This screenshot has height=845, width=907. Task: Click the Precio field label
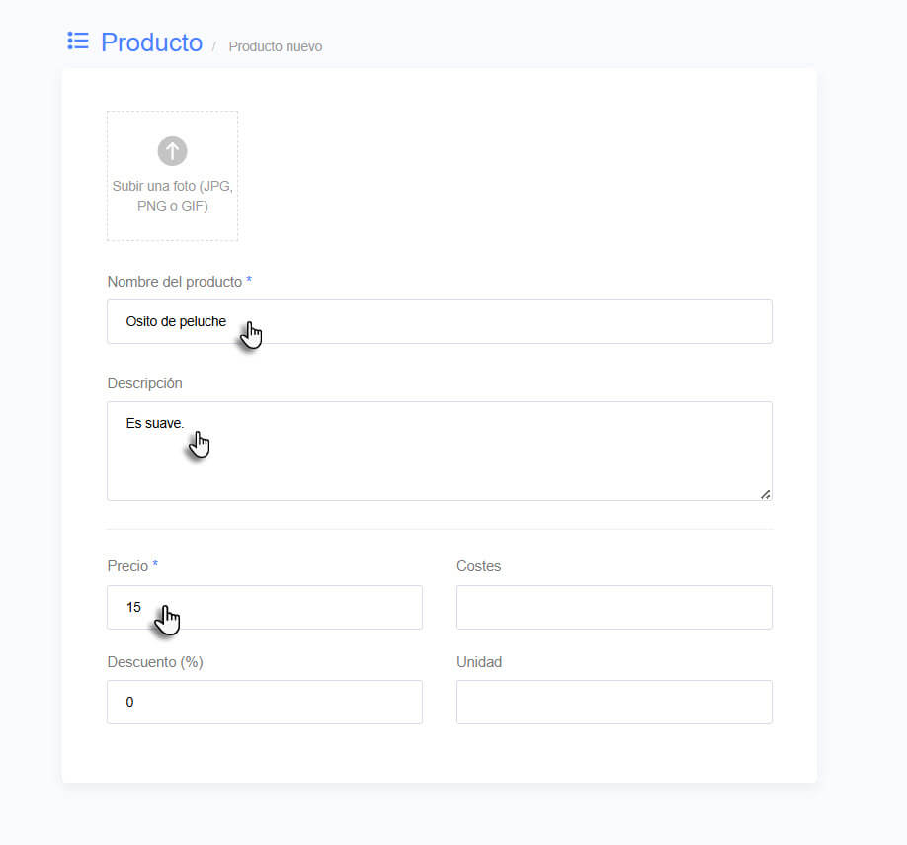pyautogui.click(x=127, y=566)
